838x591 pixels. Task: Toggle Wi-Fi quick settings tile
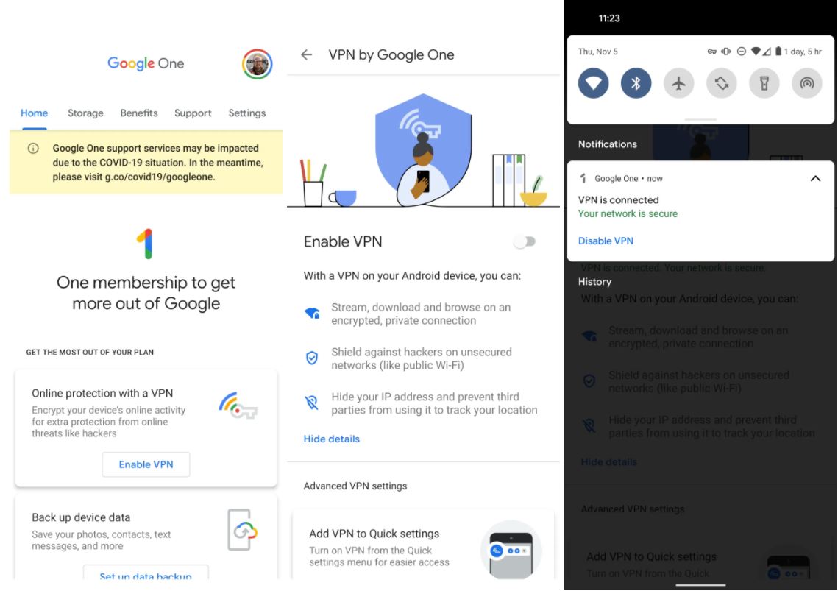[593, 83]
